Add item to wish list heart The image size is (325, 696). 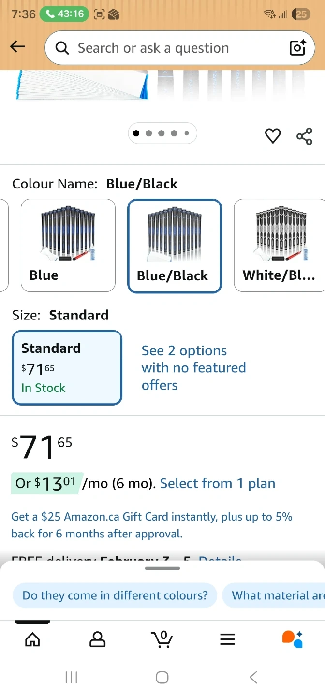[x=273, y=136]
